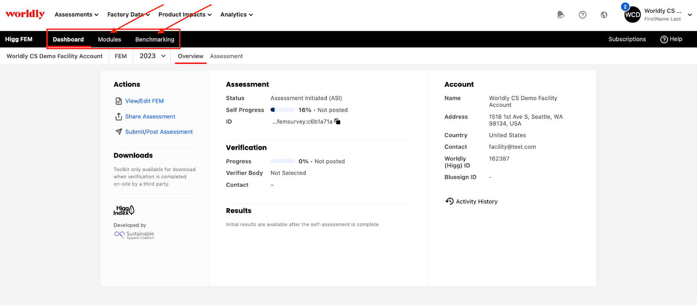This screenshot has width=697, height=306.
Task: Open Subscriptions in the black bar
Action: click(x=627, y=39)
